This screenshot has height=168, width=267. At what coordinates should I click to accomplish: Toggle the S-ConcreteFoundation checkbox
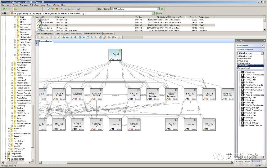[x=242, y=90]
